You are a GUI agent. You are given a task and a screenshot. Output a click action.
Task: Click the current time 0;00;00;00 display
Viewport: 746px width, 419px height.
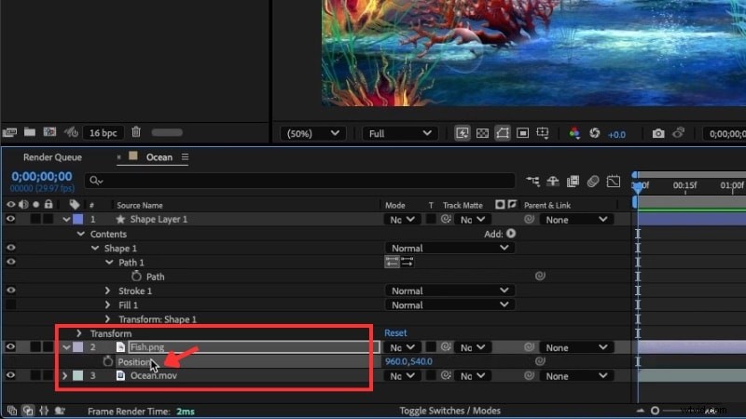pos(42,177)
